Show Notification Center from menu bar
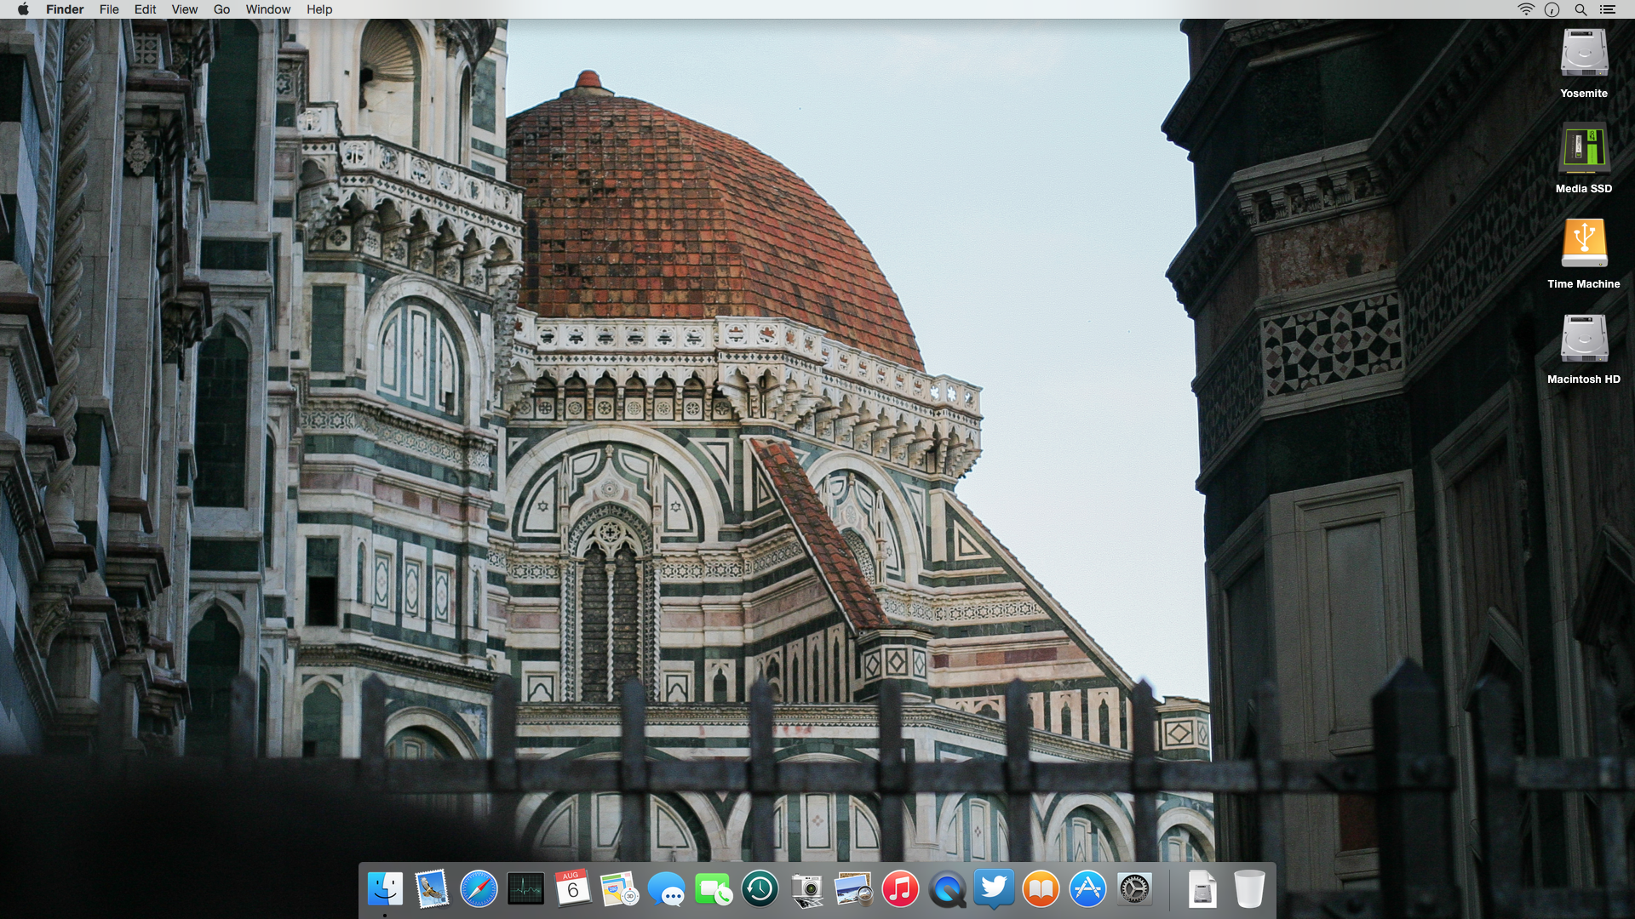Image resolution: width=1635 pixels, height=919 pixels. (1608, 9)
